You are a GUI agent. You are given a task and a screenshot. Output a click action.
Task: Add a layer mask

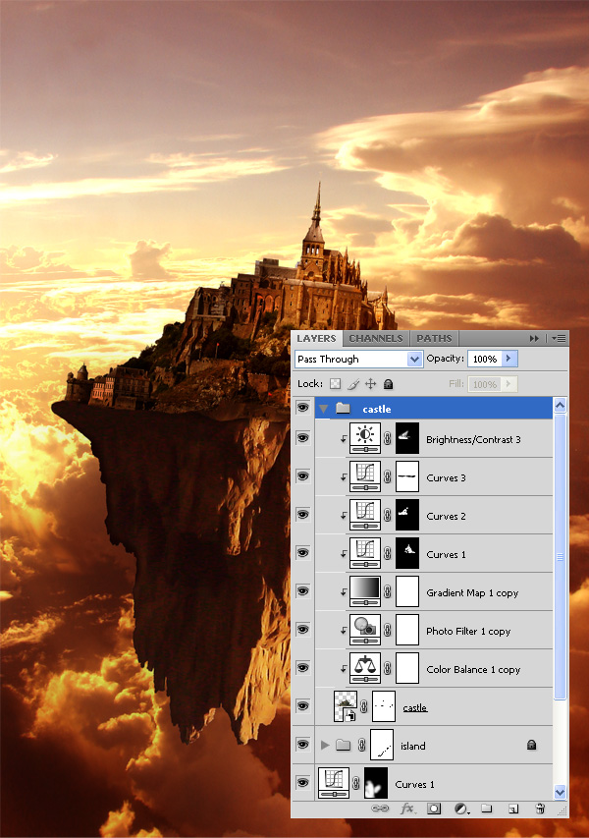click(x=434, y=809)
